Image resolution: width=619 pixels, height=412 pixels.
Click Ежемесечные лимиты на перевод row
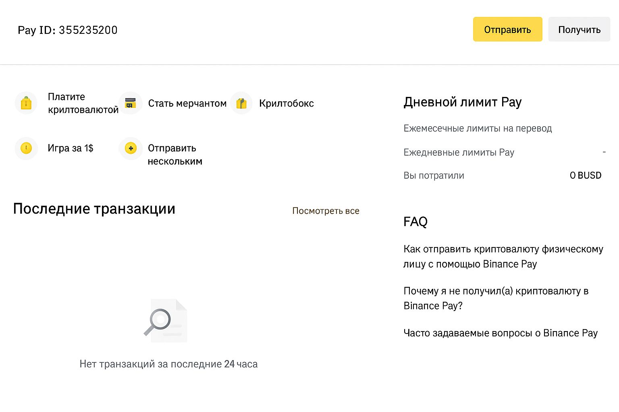[505, 128]
